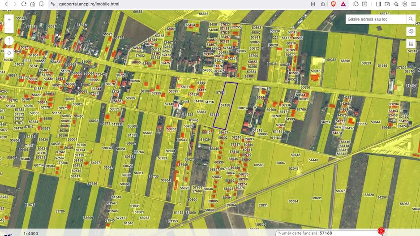Open the Brave VPN shield icon
420x236 pixels.
coord(405,4)
